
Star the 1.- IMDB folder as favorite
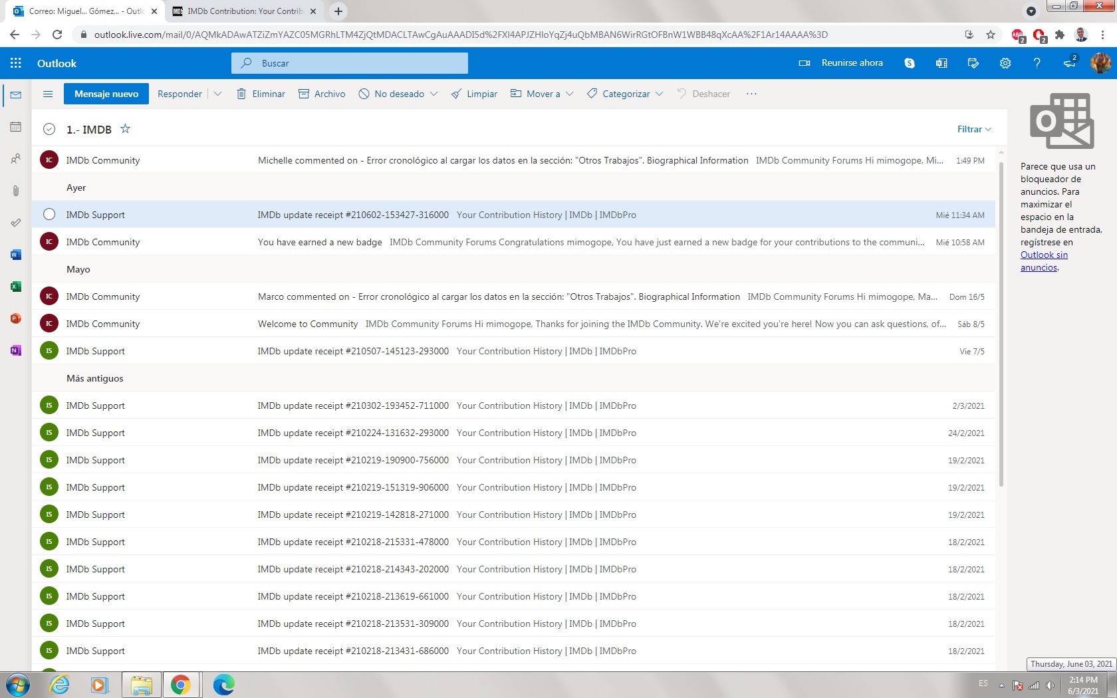point(125,129)
